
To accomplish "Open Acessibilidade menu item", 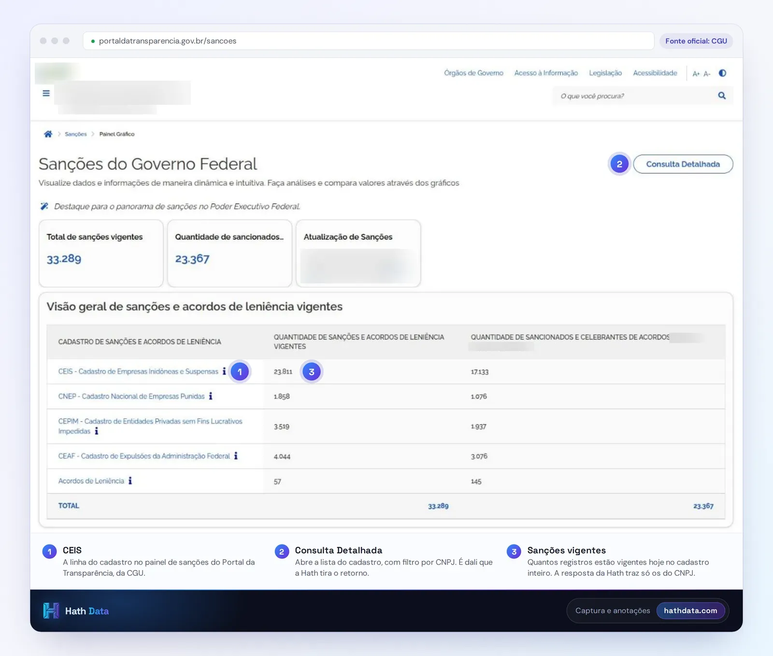I will [655, 73].
